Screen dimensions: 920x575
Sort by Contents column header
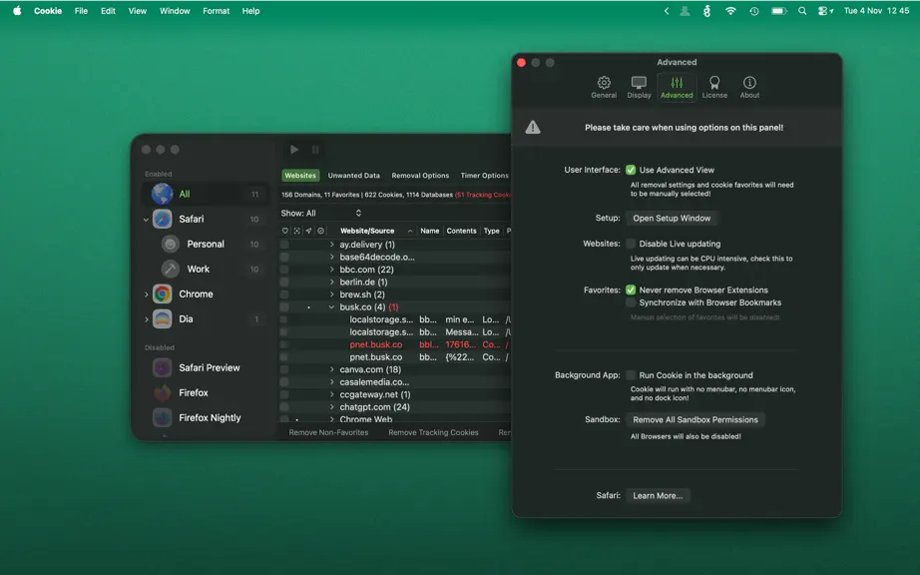[x=461, y=231]
